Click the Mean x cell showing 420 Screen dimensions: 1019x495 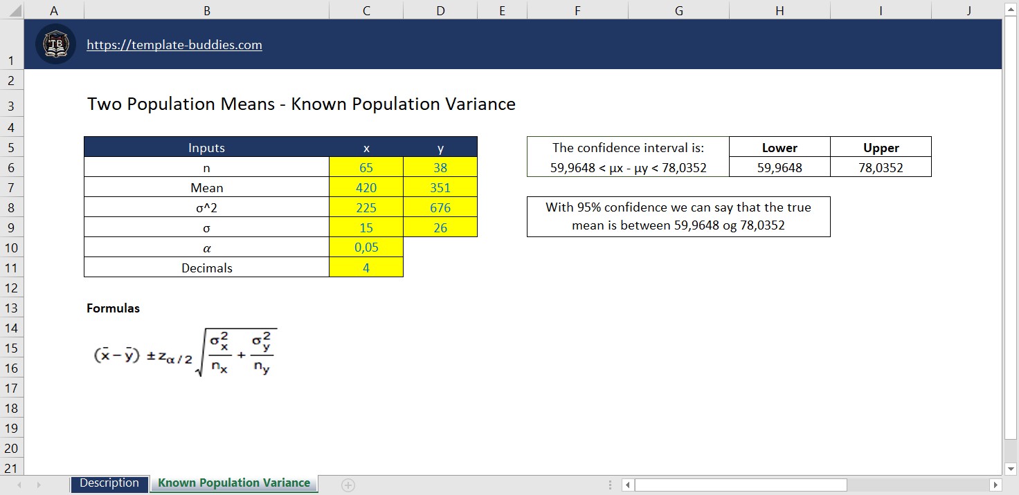coord(366,187)
